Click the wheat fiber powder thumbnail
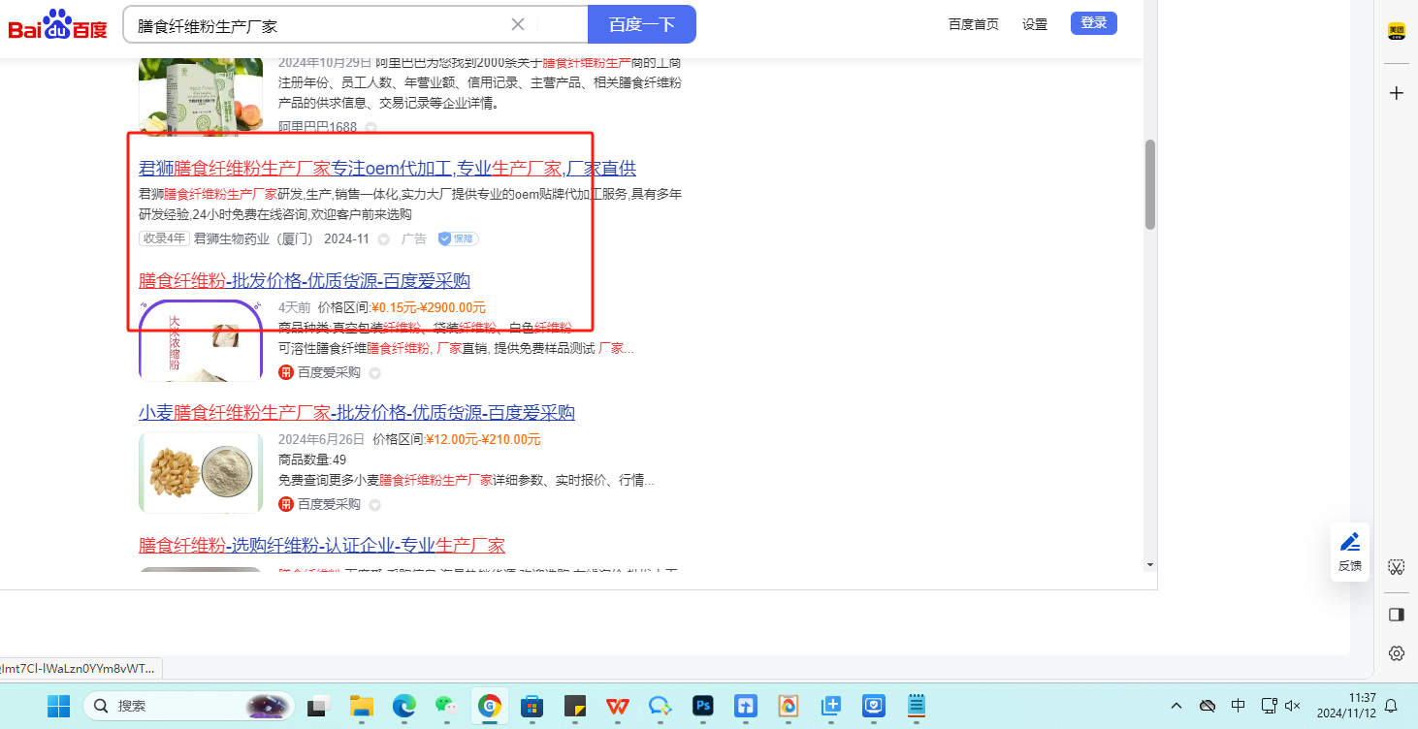Image resolution: width=1418 pixels, height=729 pixels. coord(200,472)
